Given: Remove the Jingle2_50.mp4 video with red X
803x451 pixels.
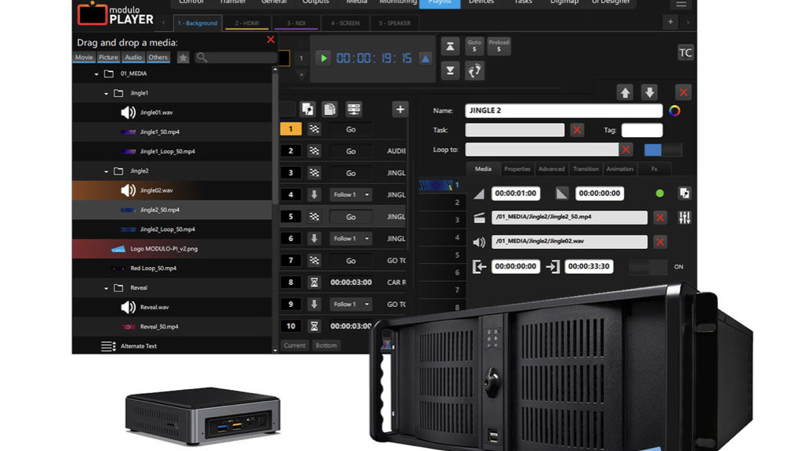Looking at the screenshot, I should (660, 218).
